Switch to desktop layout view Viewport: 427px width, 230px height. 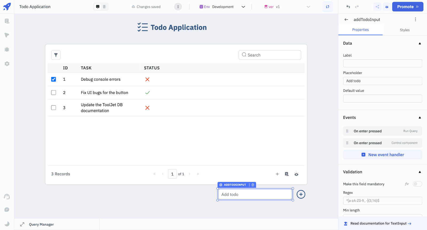[98, 7]
